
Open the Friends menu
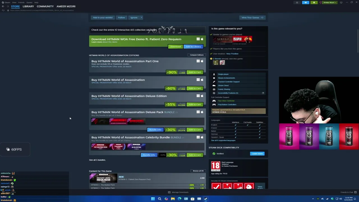(21, 2)
